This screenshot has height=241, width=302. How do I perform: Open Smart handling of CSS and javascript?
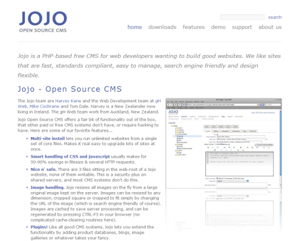pyautogui.click(x=70, y=156)
